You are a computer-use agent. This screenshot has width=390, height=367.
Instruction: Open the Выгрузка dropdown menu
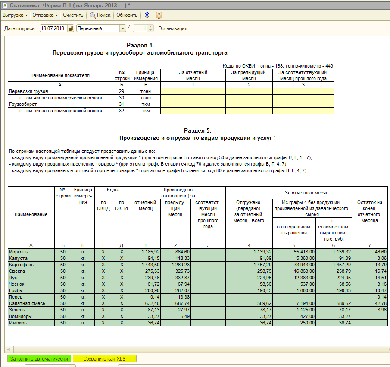coord(15,15)
